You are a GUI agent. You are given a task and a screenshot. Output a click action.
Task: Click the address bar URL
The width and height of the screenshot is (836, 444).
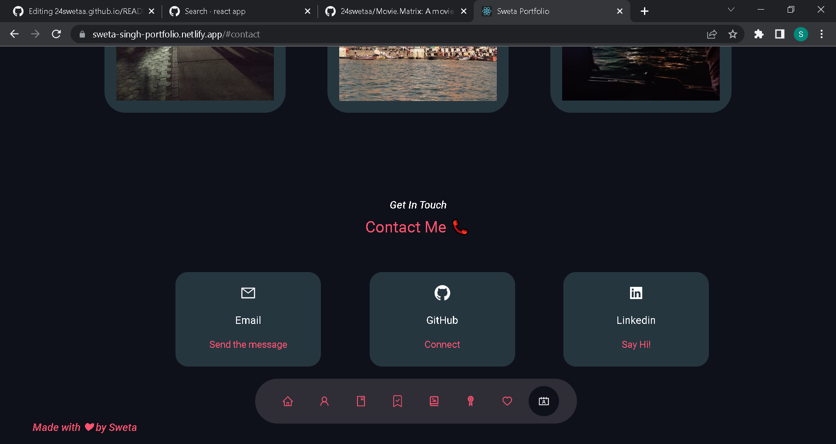tap(176, 34)
